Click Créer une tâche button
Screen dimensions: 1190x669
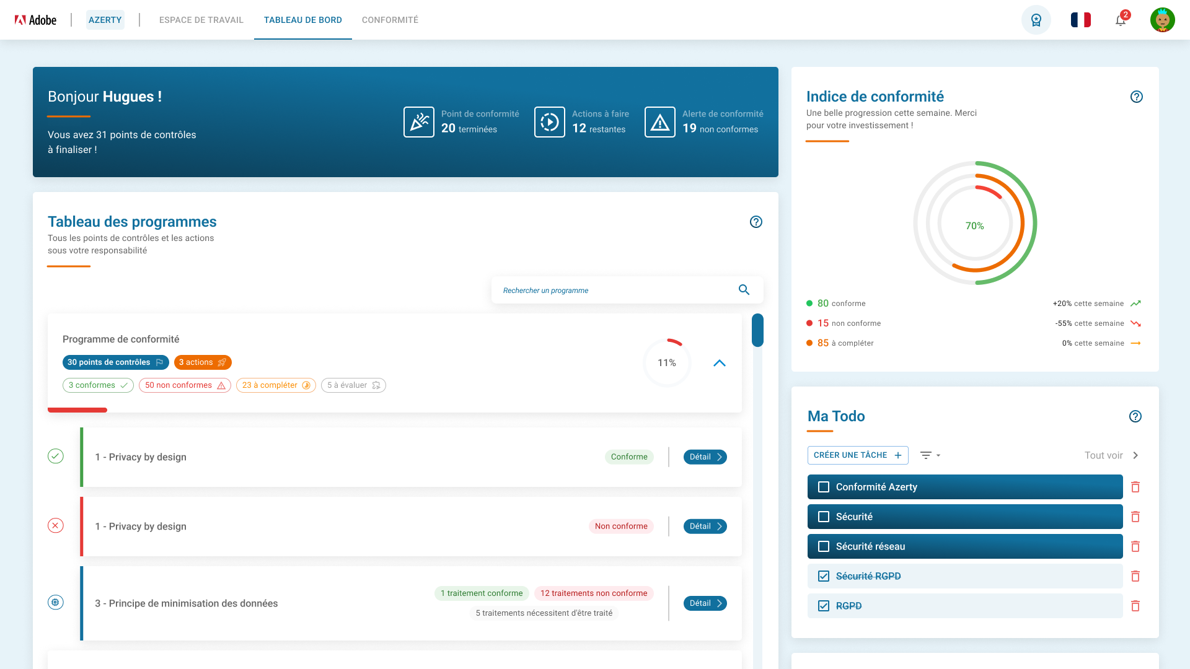858,455
